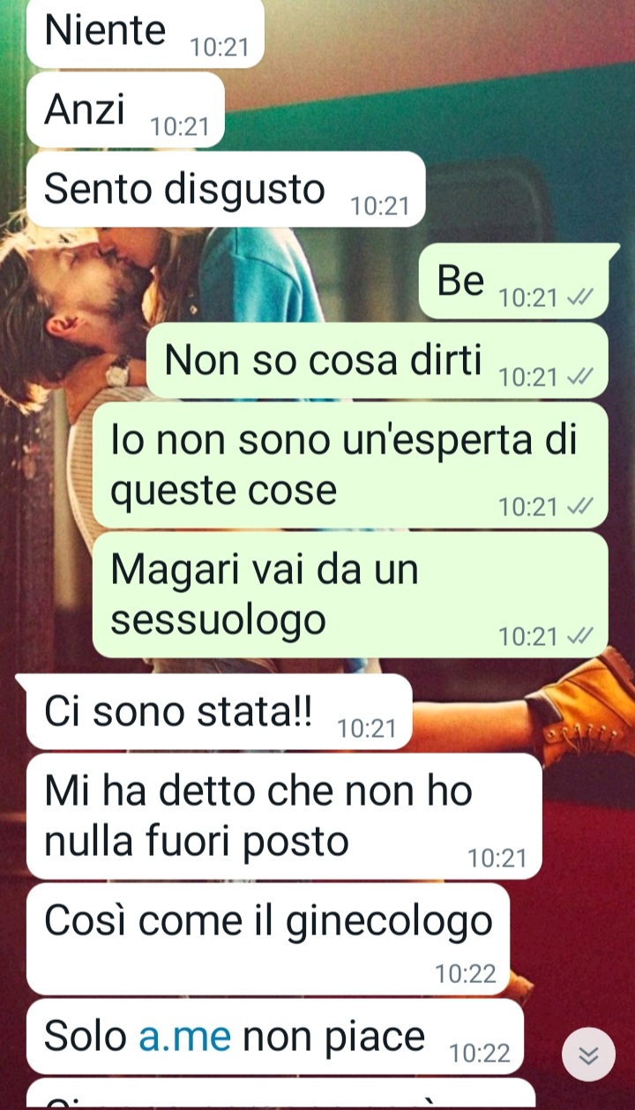The width and height of the screenshot is (635, 1110).
Task: Select the "Anzi" message bubble
Action: point(126,110)
